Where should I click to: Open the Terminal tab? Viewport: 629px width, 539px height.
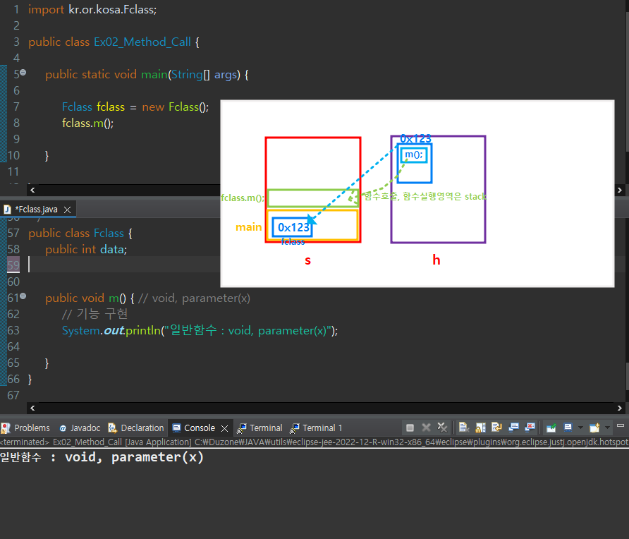pyautogui.click(x=259, y=428)
